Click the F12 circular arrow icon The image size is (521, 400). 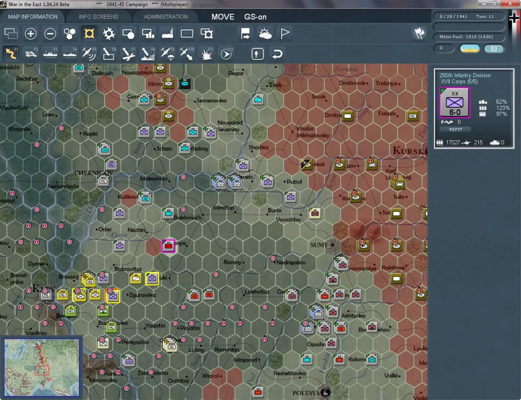click(x=226, y=53)
